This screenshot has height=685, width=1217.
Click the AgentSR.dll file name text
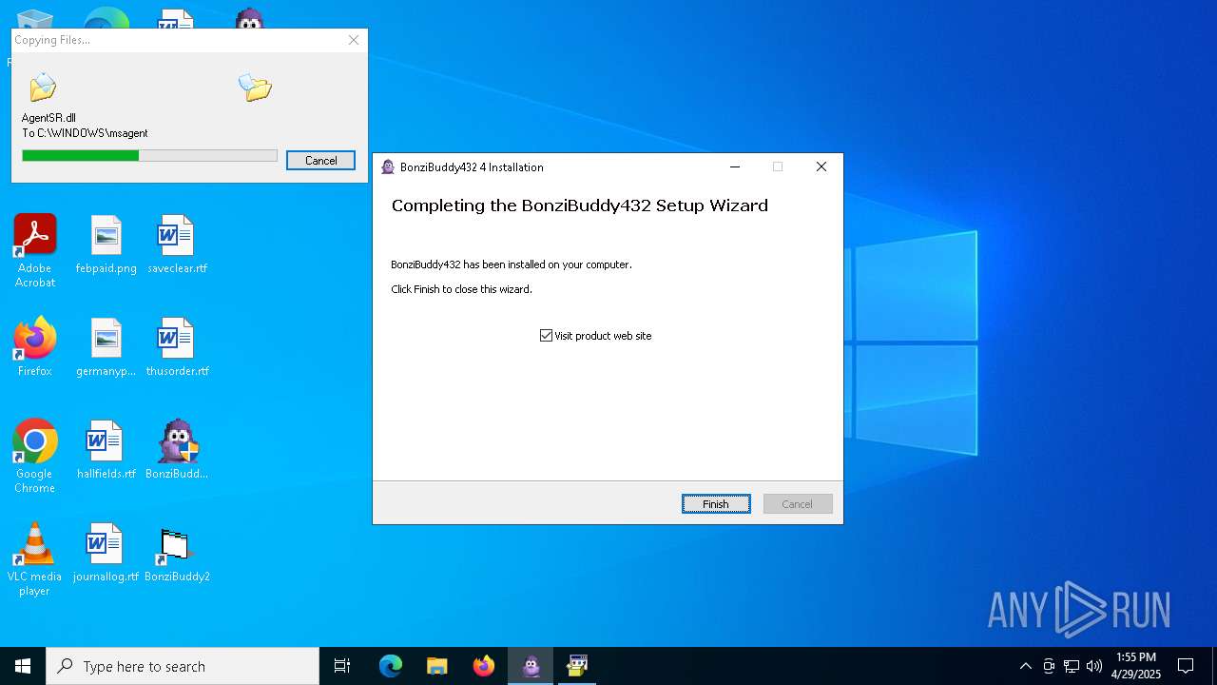click(48, 118)
